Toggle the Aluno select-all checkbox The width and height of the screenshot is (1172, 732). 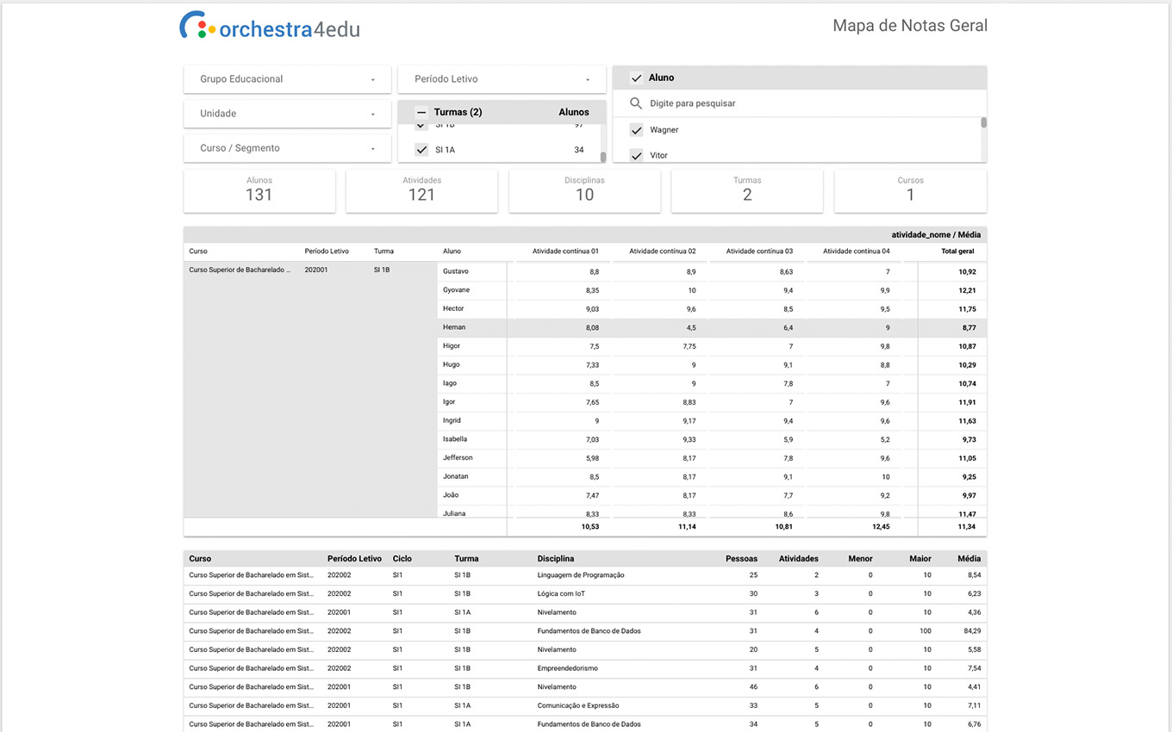click(x=637, y=78)
